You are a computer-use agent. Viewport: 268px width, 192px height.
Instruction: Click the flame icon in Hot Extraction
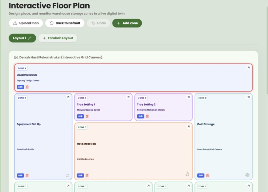pyautogui.click(x=187, y=174)
